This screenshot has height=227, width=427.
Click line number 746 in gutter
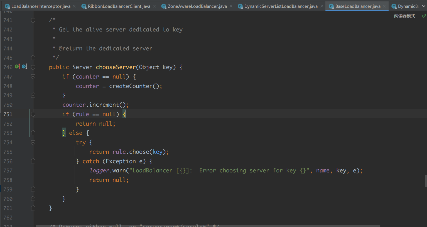[x=8, y=67]
